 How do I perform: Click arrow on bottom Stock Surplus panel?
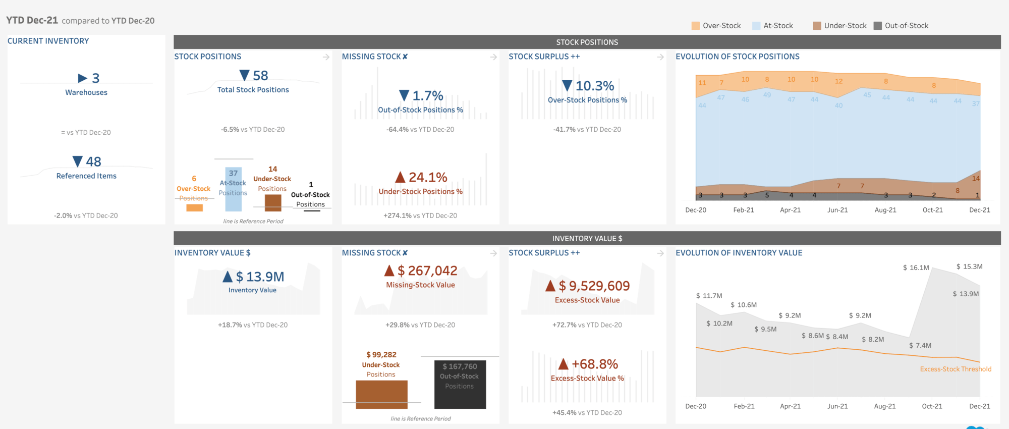pos(660,253)
